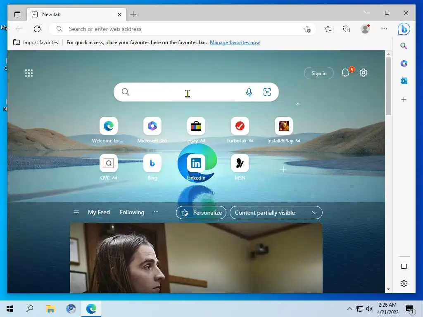Start visual search camera icon

click(x=267, y=92)
